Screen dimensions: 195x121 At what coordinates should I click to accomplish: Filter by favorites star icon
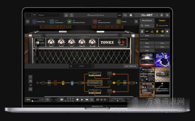click(167, 31)
